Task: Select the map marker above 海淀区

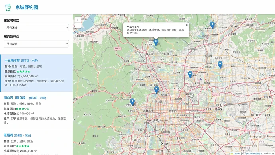Action: tap(157, 90)
